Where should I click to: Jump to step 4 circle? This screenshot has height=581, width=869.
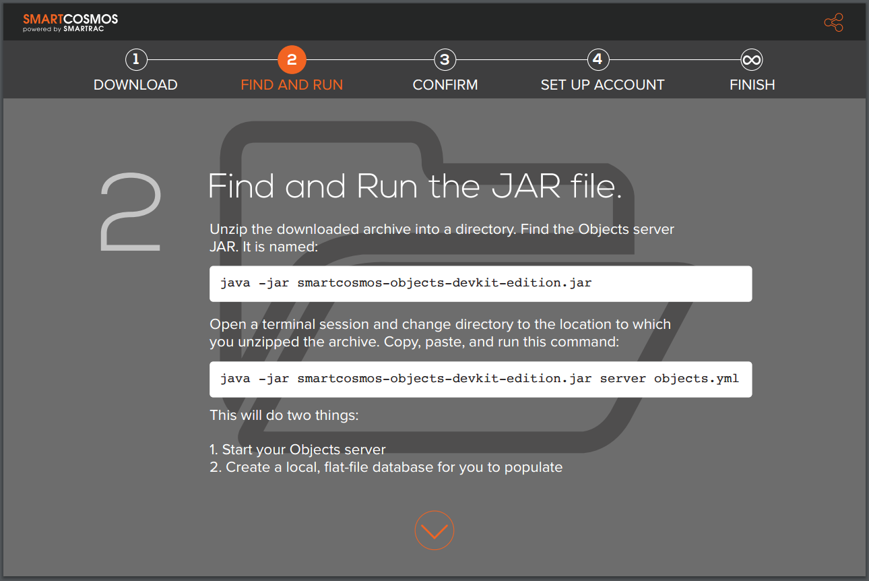pyautogui.click(x=598, y=60)
